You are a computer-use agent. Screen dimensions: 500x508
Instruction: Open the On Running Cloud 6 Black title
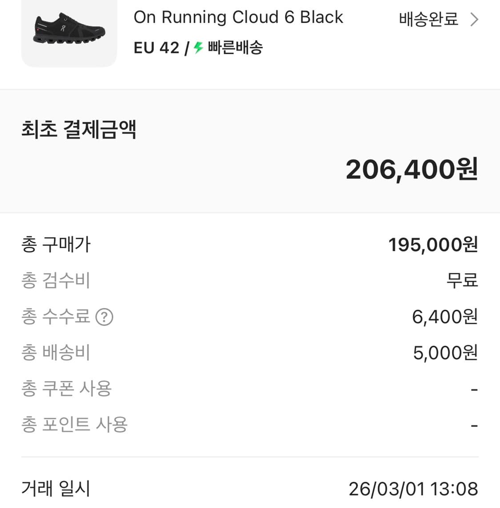click(x=238, y=17)
